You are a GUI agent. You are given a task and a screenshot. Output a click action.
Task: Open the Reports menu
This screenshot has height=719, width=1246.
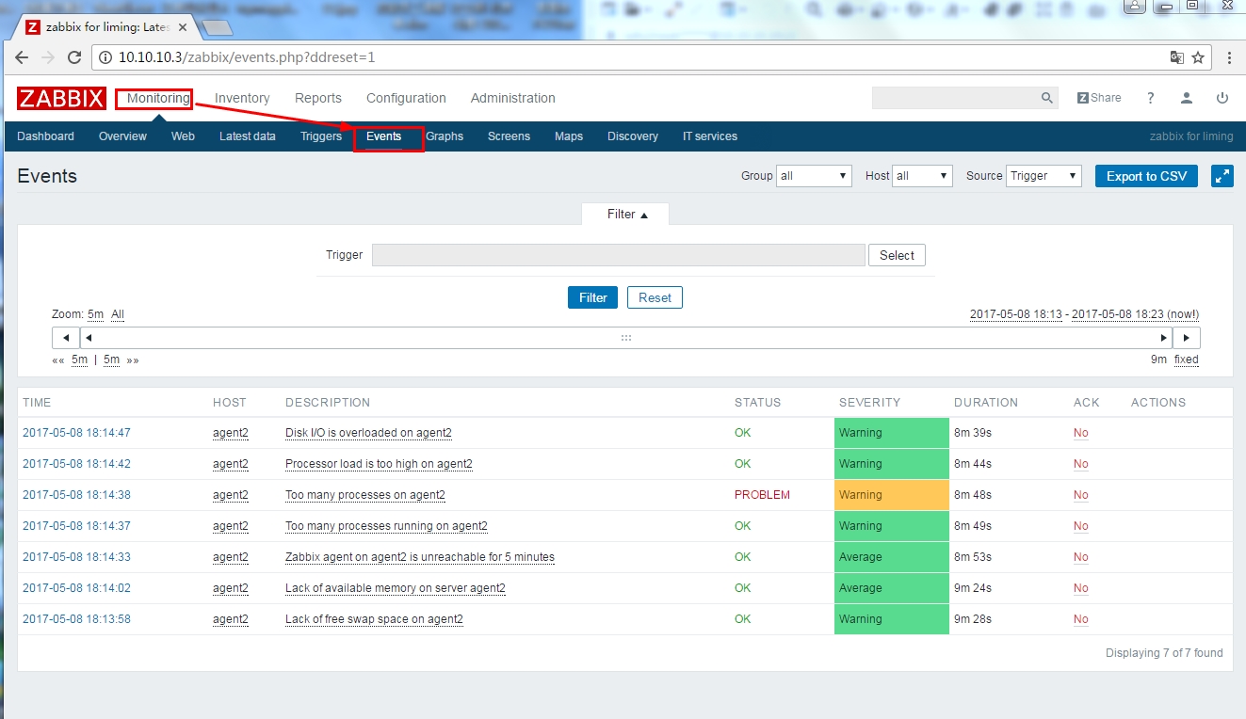pyautogui.click(x=318, y=98)
